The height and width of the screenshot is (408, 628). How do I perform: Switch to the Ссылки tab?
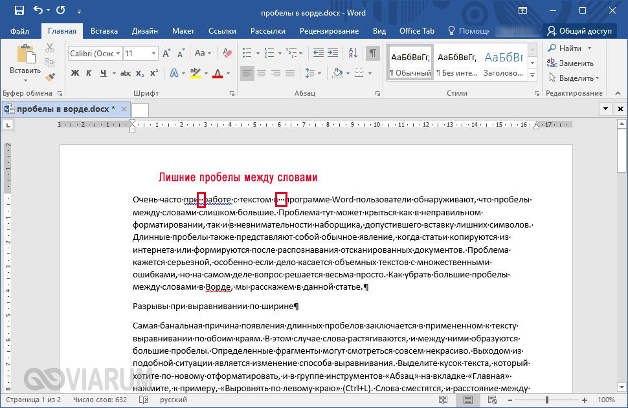tap(222, 31)
